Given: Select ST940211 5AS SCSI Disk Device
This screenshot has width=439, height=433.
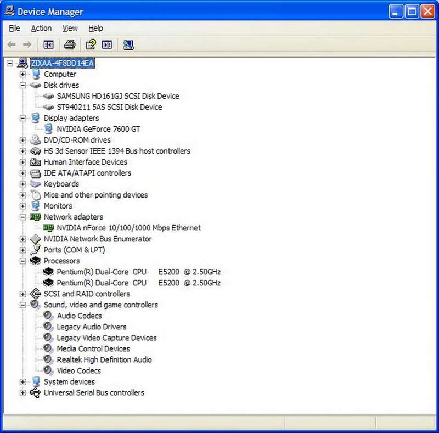Looking at the screenshot, I should pyautogui.click(x=109, y=107).
